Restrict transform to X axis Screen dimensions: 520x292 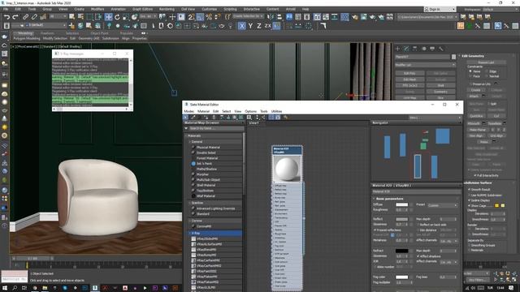[242, 25]
